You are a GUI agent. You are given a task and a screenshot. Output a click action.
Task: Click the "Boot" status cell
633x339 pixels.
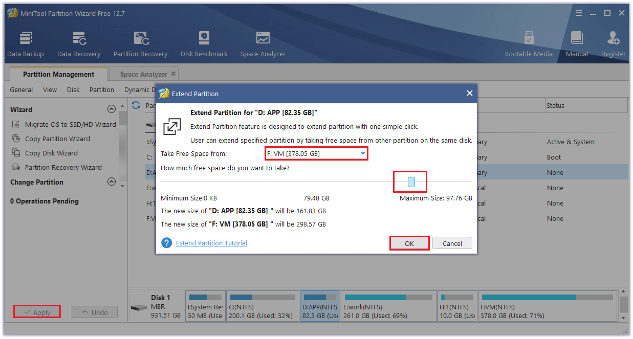(554, 157)
